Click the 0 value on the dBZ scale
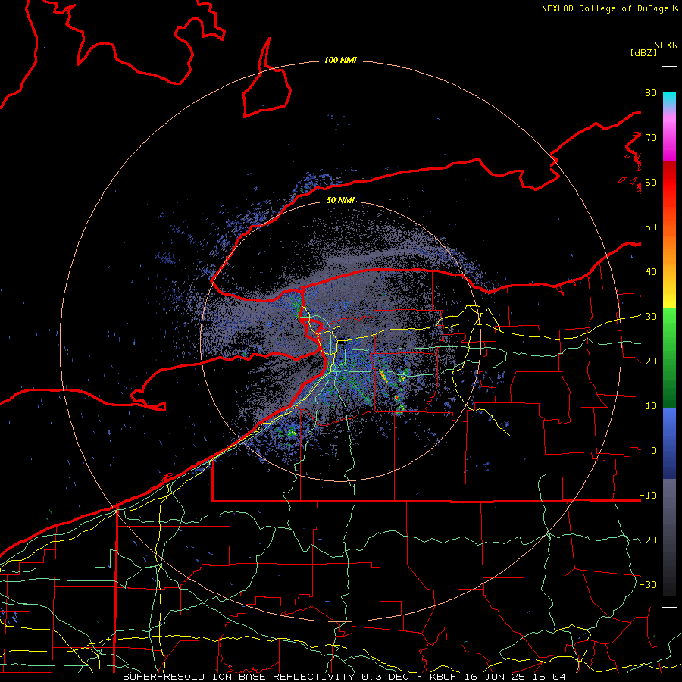The width and height of the screenshot is (682, 682). coord(654,451)
